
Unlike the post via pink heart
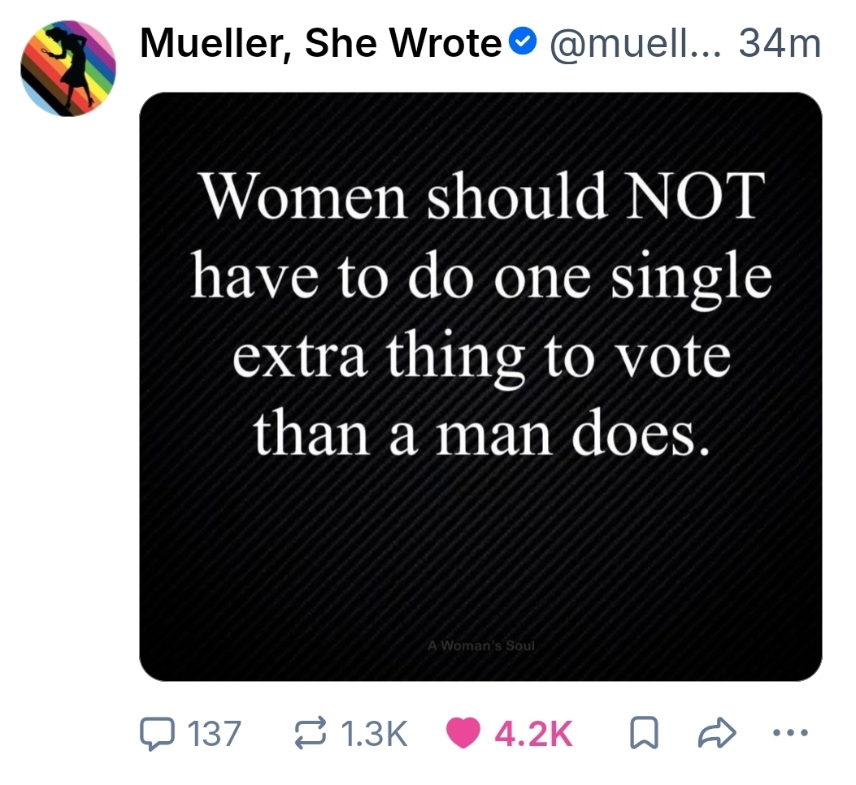(464, 733)
